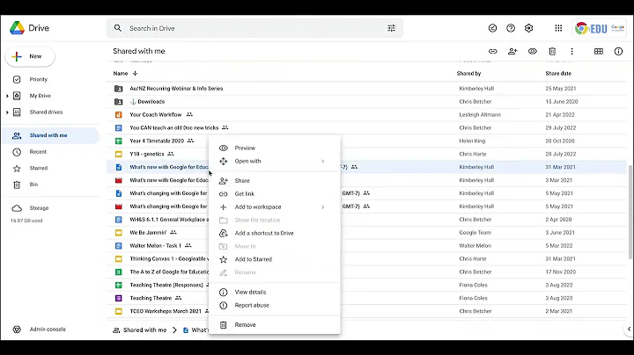Open Starred in the sidebar
The height and width of the screenshot is (355, 634).
pos(39,168)
